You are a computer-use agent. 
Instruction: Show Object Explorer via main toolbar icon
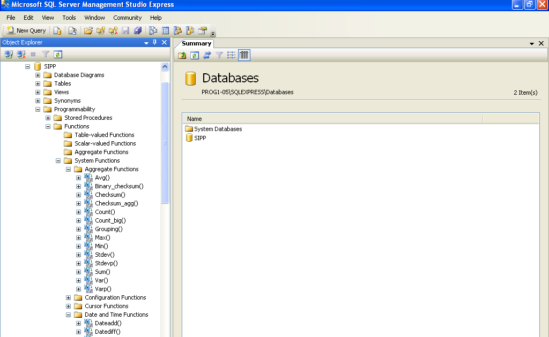coord(178,30)
